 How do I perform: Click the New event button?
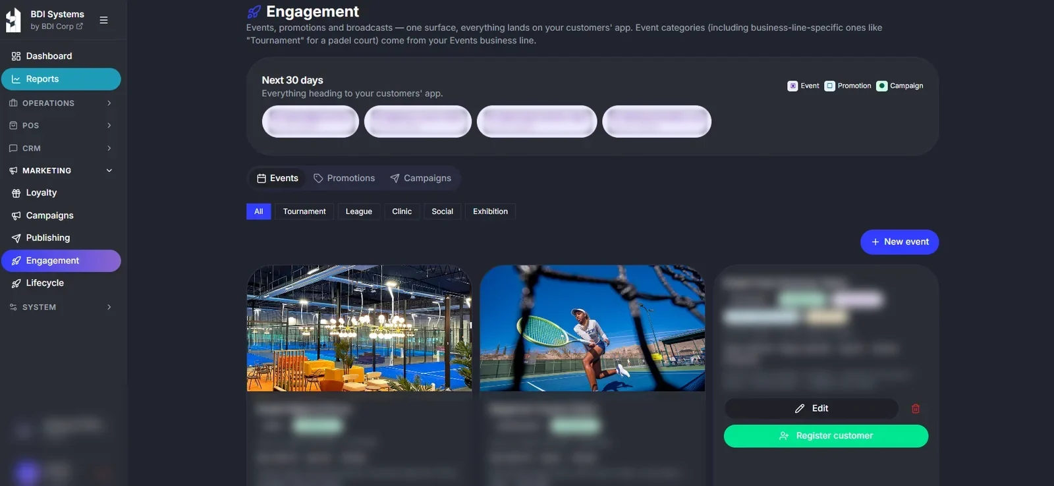[x=900, y=242]
